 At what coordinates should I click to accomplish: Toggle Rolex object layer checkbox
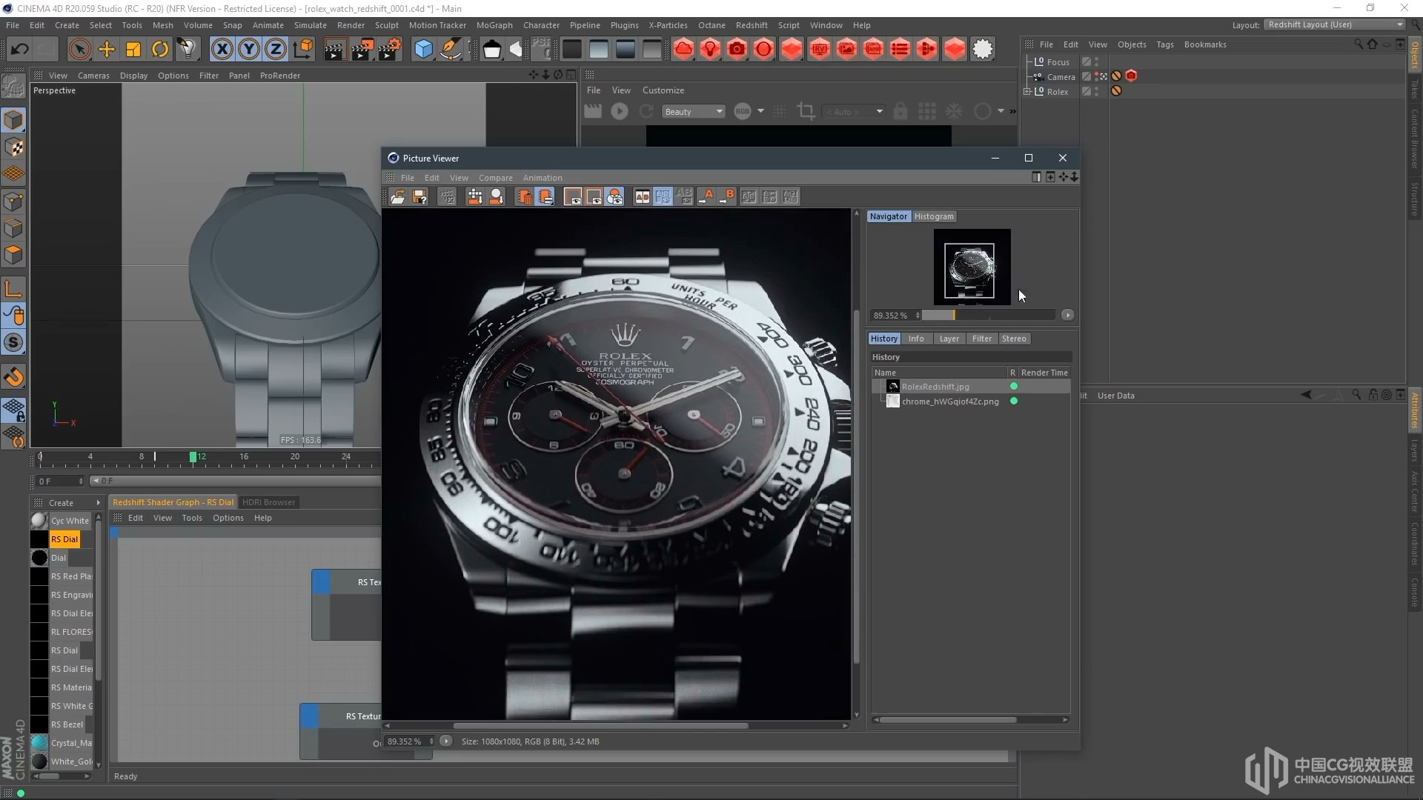(x=1086, y=92)
